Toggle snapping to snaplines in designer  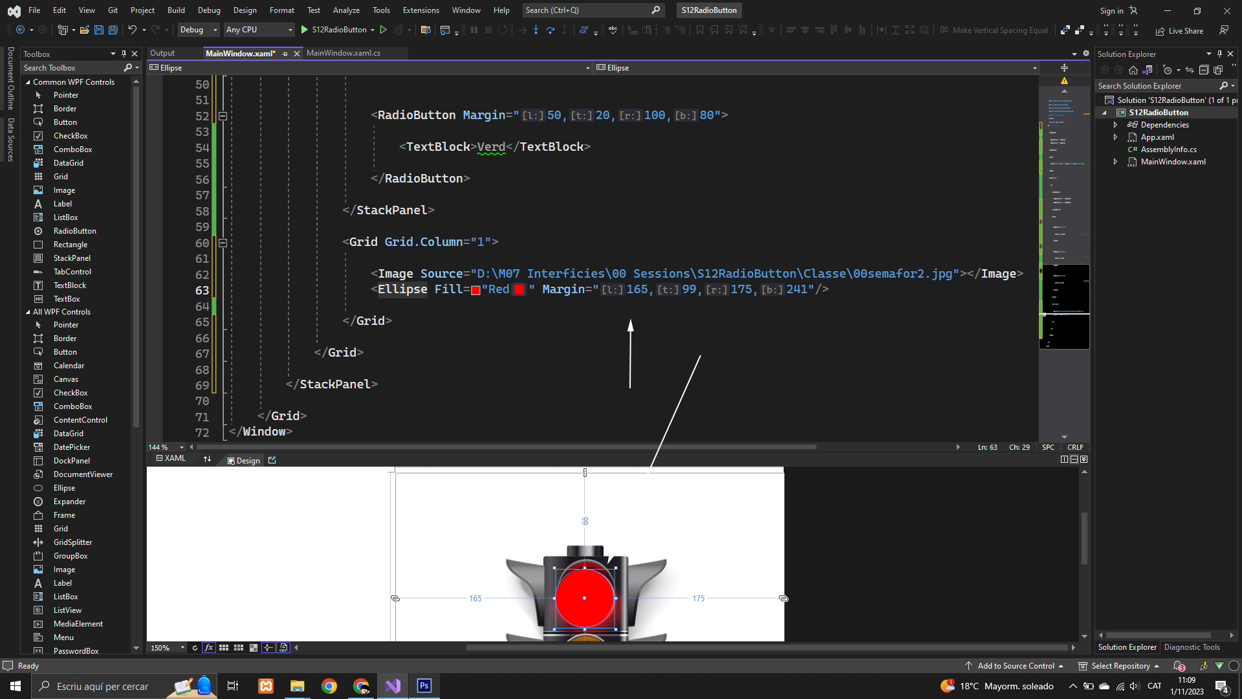pyautogui.click(x=268, y=648)
